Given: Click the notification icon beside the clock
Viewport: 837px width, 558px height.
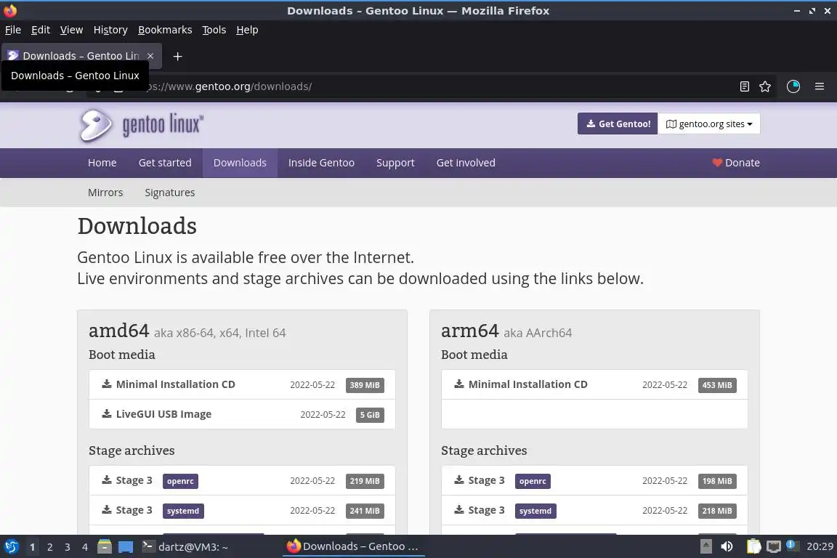Looking at the screenshot, I should pos(793,546).
